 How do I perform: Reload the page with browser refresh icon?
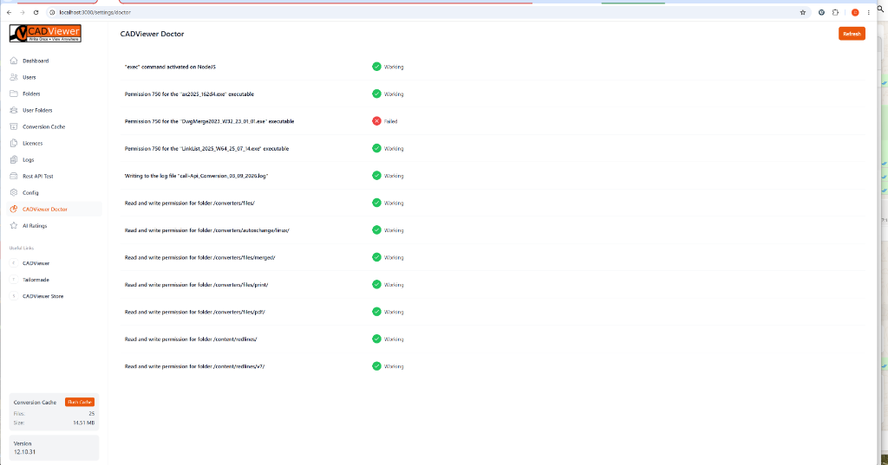pyautogui.click(x=36, y=12)
